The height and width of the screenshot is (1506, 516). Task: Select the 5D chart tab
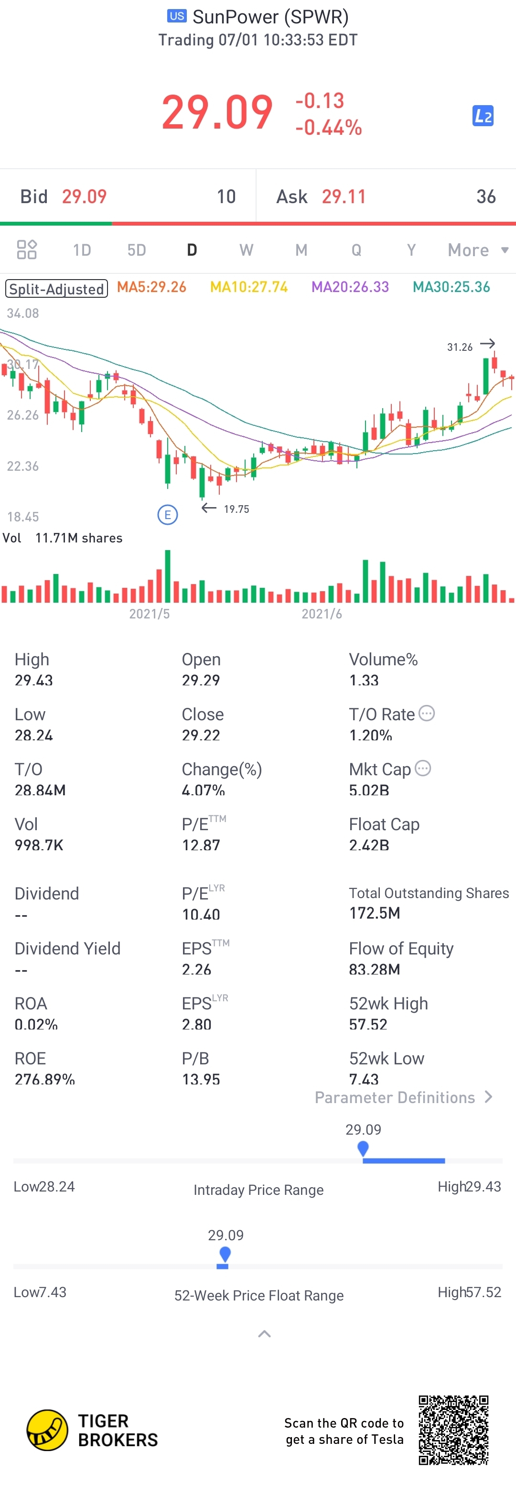coord(137,250)
